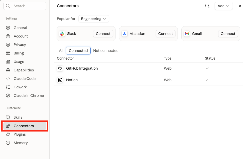Connect the Atlassian connector
The width and height of the screenshot is (247, 159).
(165, 34)
